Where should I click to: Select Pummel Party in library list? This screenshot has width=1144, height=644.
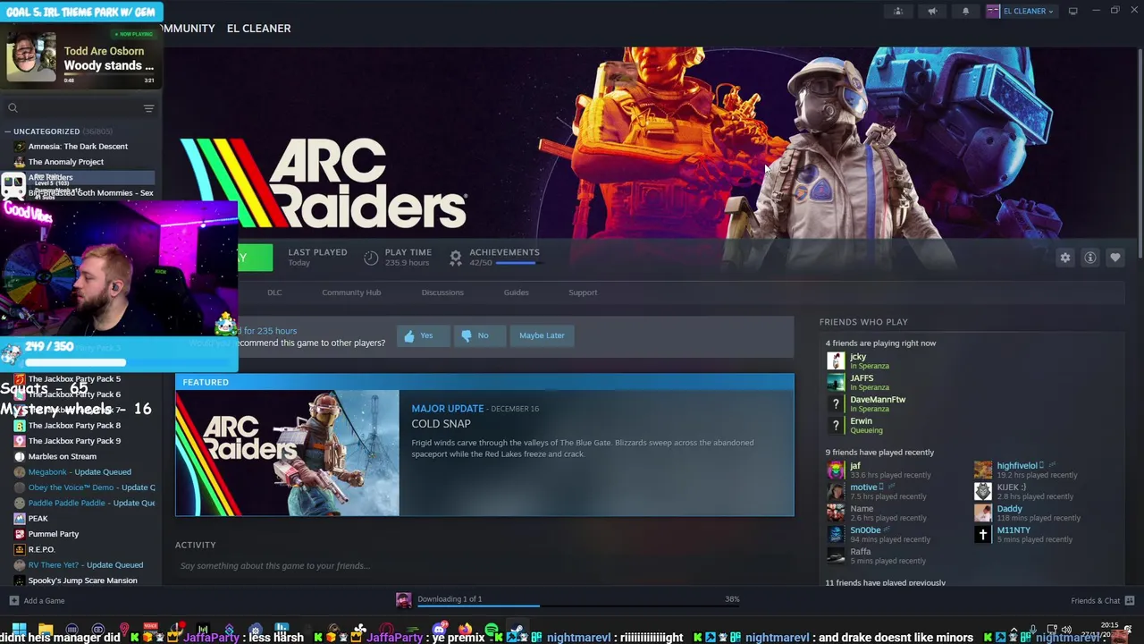coord(54,534)
